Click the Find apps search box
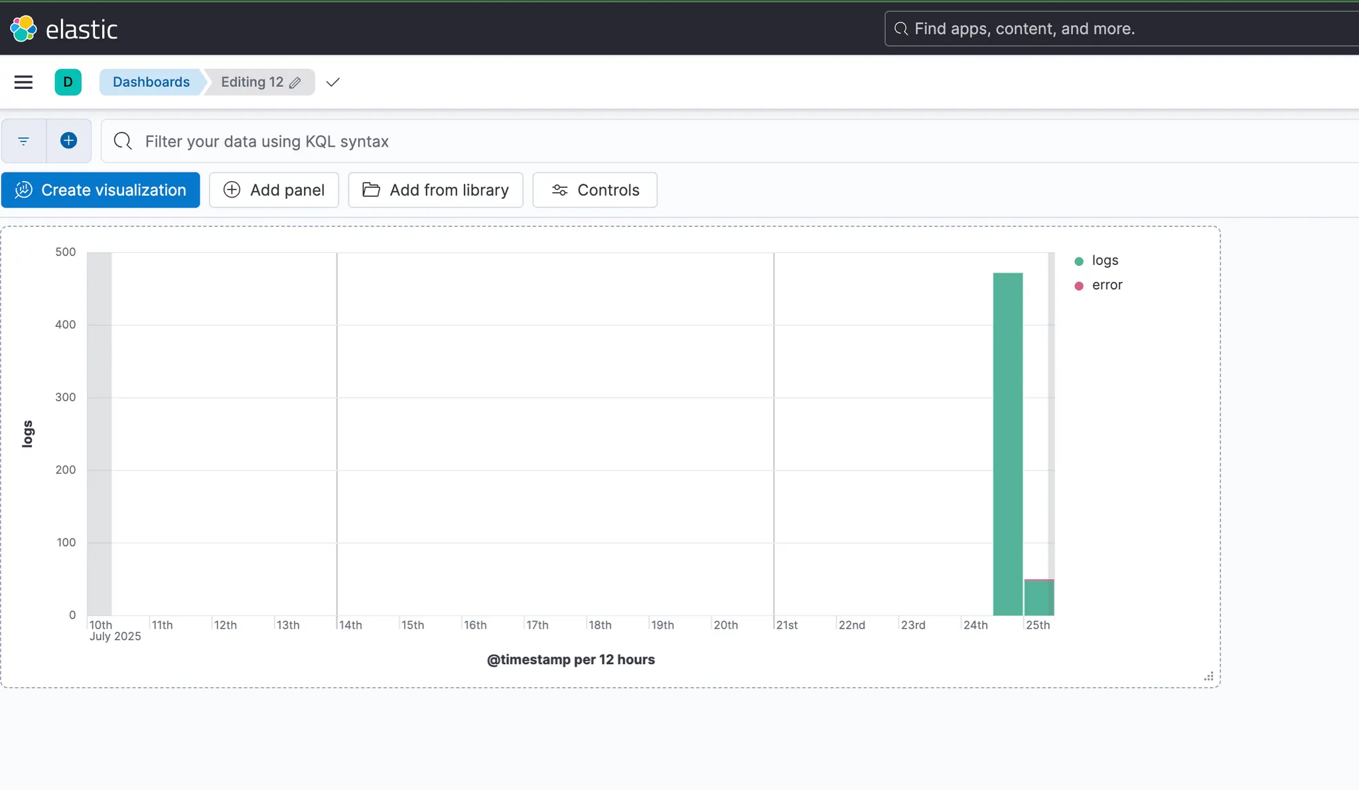The image size is (1359, 790). (x=1121, y=29)
